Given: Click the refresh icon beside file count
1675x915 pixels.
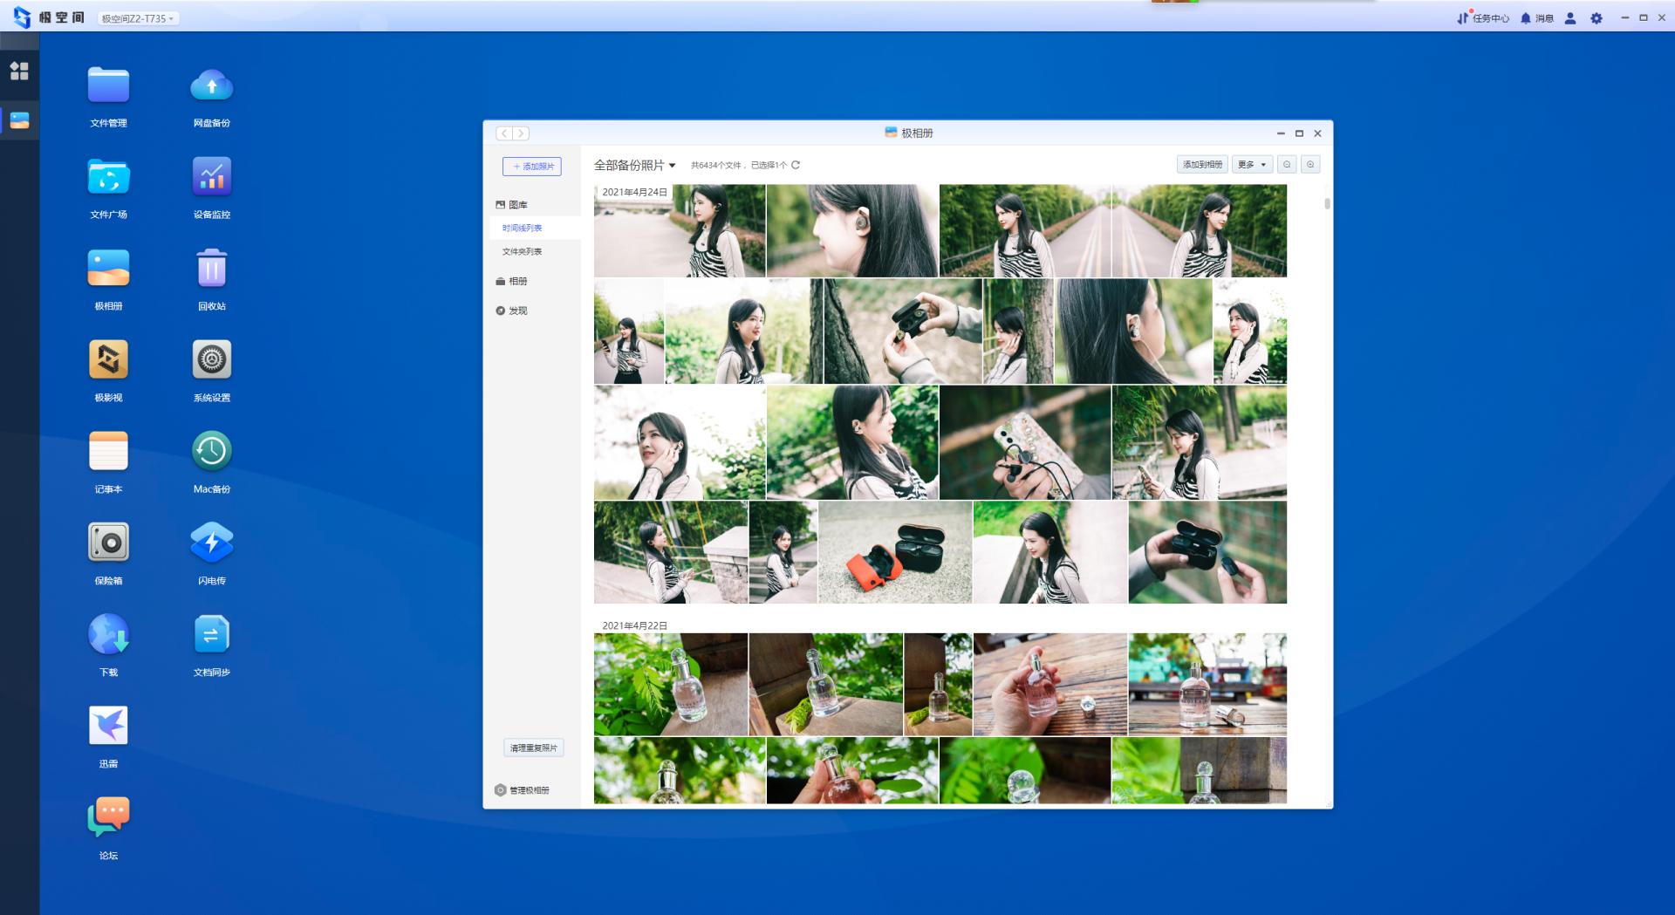Looking at the screenshot, I should 796,165.
